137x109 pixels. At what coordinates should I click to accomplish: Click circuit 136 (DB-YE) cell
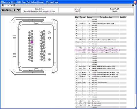[x=82, y=23]
